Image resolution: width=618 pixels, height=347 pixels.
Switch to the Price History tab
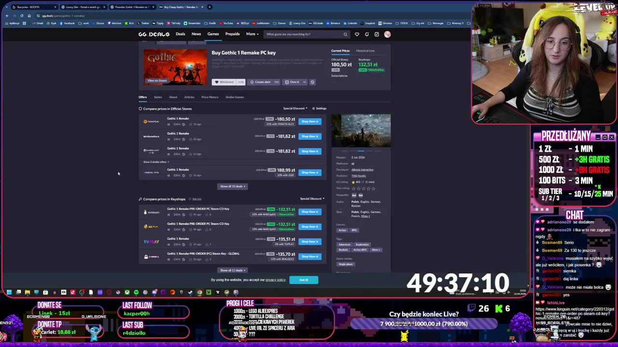point(210,97)
